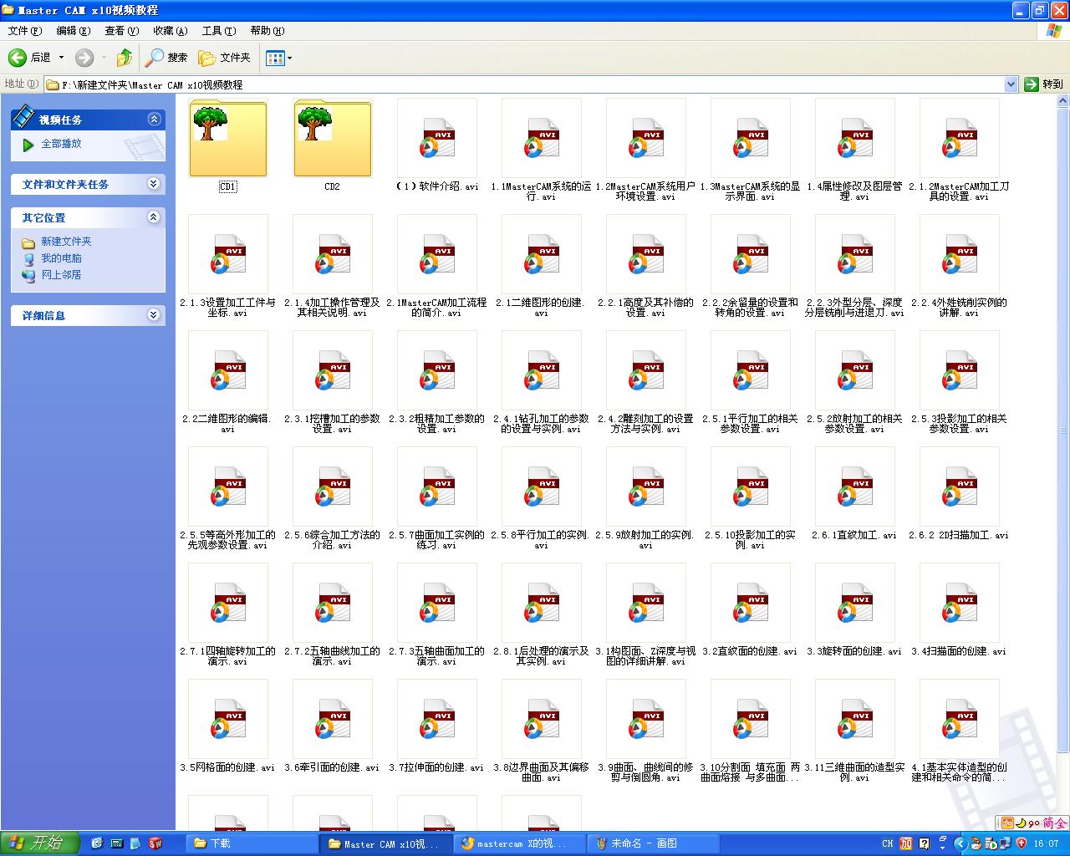The height and width of the screenshot is (856, 1070).
Task: Collapse the 视频任务 panel
Action: [x=154, y=120]
